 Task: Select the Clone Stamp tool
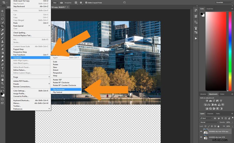coord(2,41)
